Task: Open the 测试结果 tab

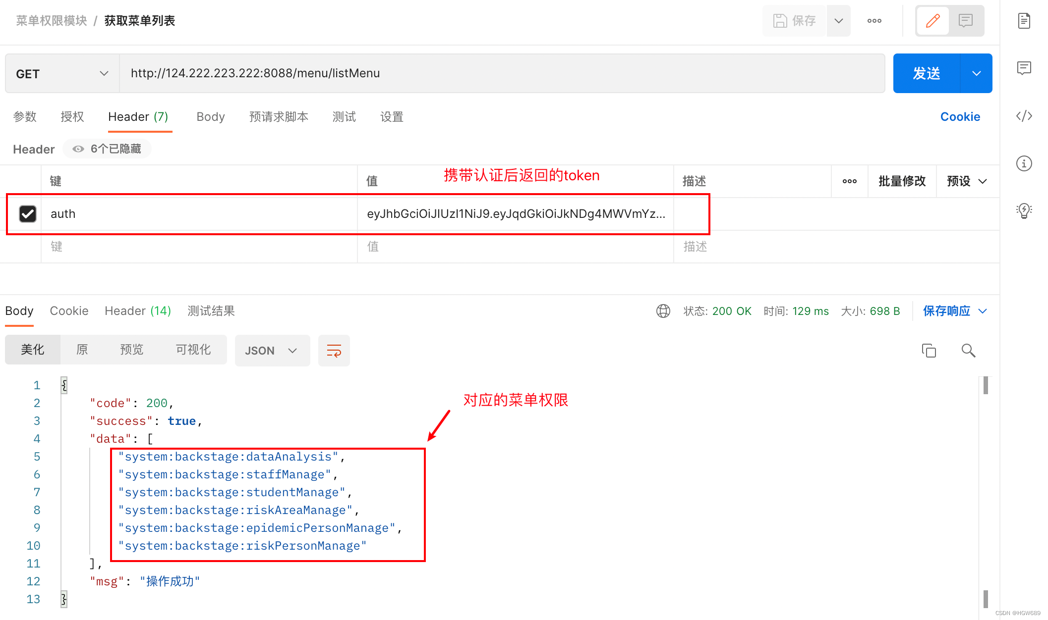Action: (211, 311)
